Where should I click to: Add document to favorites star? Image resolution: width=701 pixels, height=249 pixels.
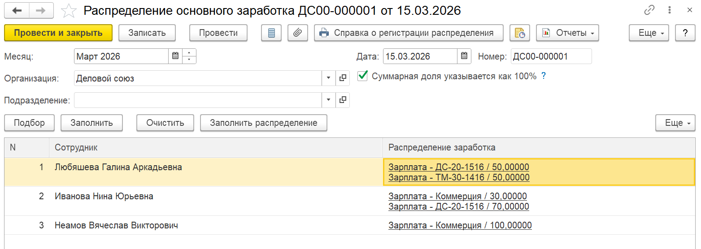tap(69, 10)
